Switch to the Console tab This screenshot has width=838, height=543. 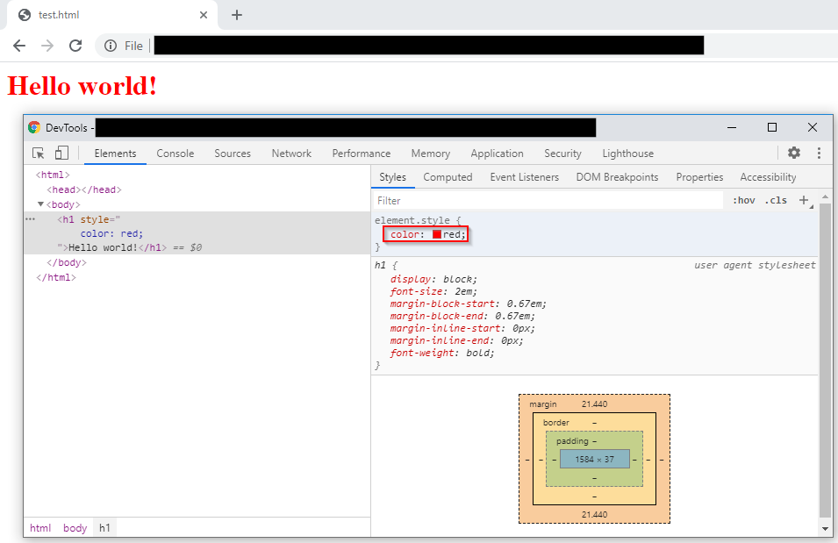(x=175, y=154)
